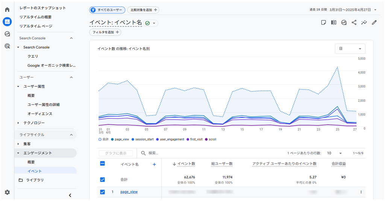Select the Reports icon in left rail

[8, 21]
